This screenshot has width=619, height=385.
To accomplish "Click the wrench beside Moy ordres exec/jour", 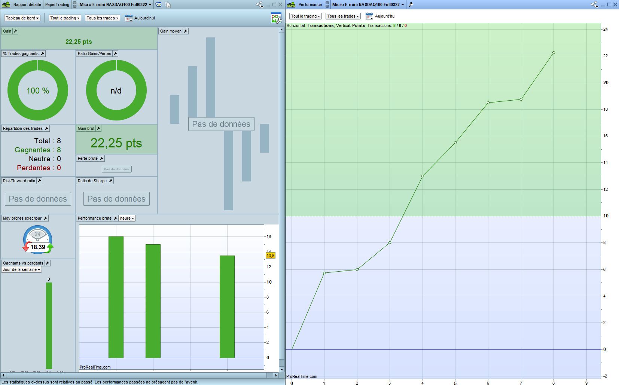I will coord(46,218).
